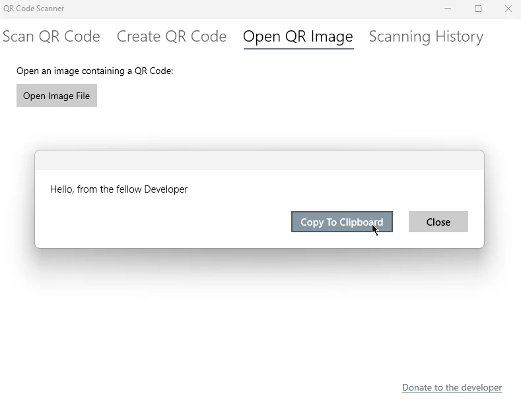Click the empty title bar area left of minimize
The width and height of the screenshot is (521, 413).
264,9
